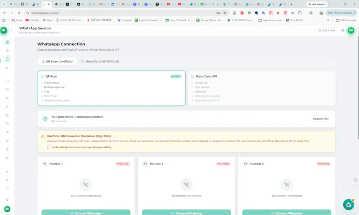Screen dimensions: 359x215
Task: Go back with the browser back arrow
Action: pyautogui.click(x=4, y=13)
